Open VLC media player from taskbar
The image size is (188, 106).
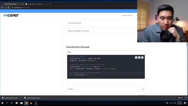tap(31, 103)
